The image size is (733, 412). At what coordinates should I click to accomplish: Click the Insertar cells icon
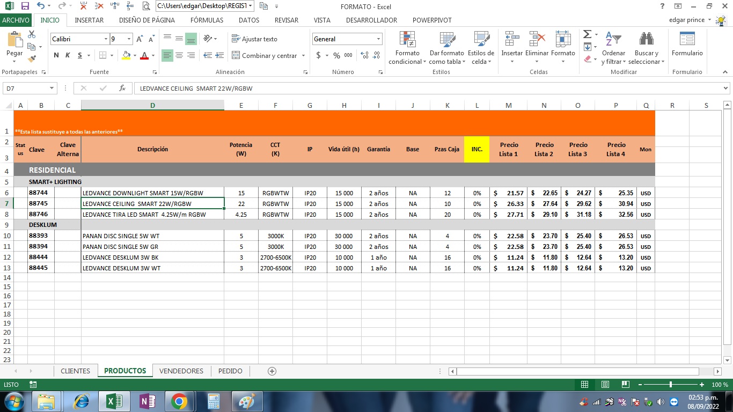tap(512, 39)
